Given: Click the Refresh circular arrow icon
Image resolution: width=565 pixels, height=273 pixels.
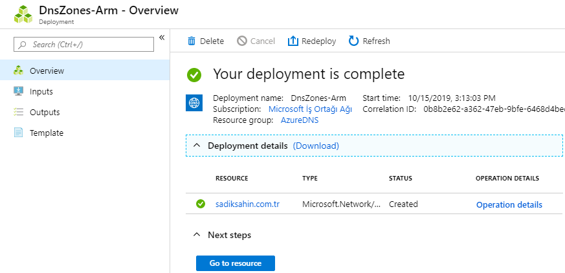Looking at the screenshot, I should coord(353,41).
